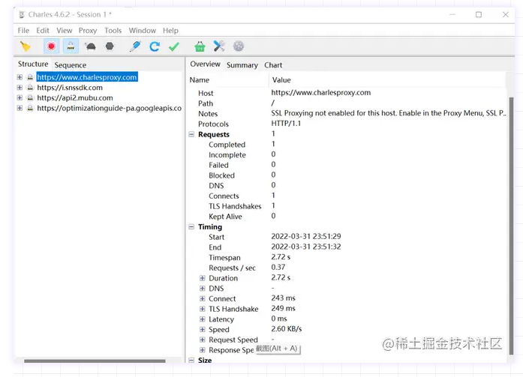523x377 pixels.
Task: Expand the TLS Handshake timing row
Action: [x=202, y=309]
